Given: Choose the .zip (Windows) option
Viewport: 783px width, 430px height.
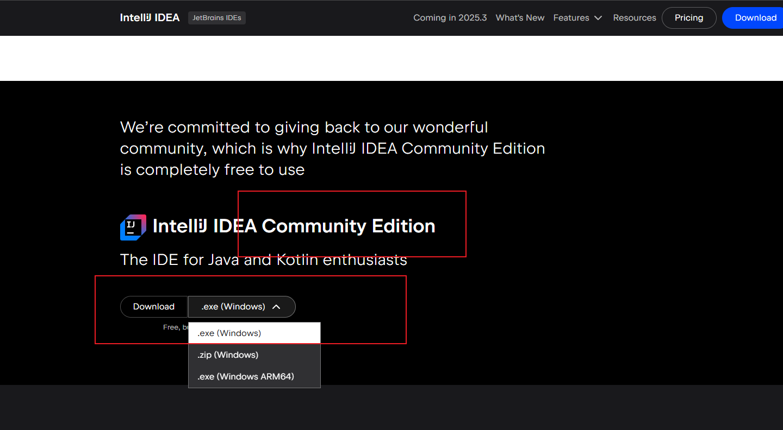Looking at the screenshot, I should [x=254, y=355].
